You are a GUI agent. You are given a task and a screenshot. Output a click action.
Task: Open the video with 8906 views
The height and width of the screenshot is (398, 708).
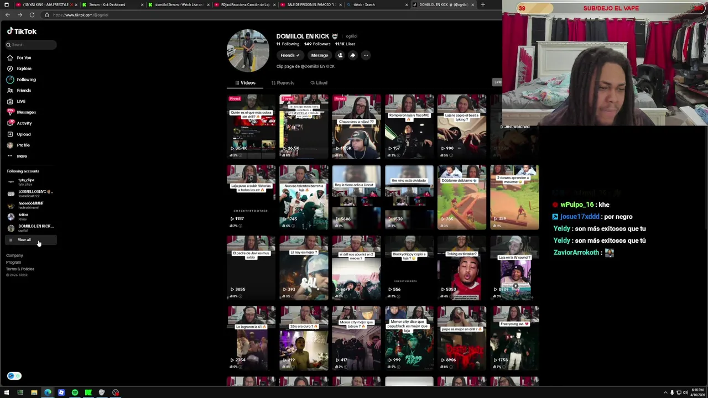click(462, 338)
